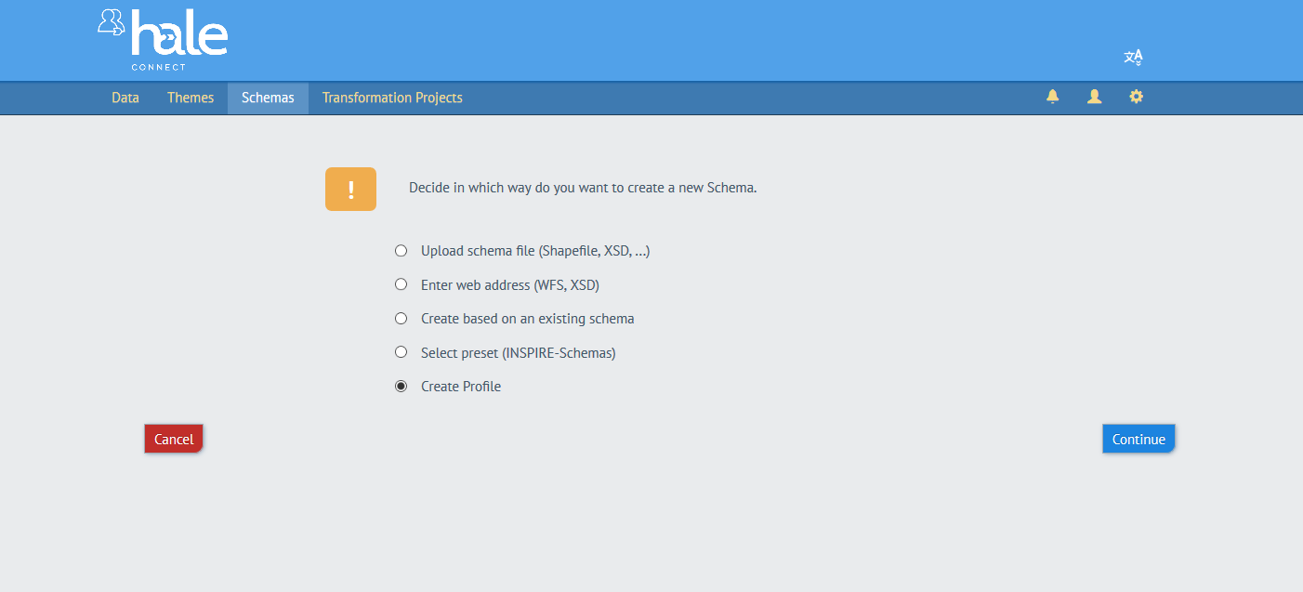
Task: Go to Transformation Projects
Action: (x=391, y=97)
